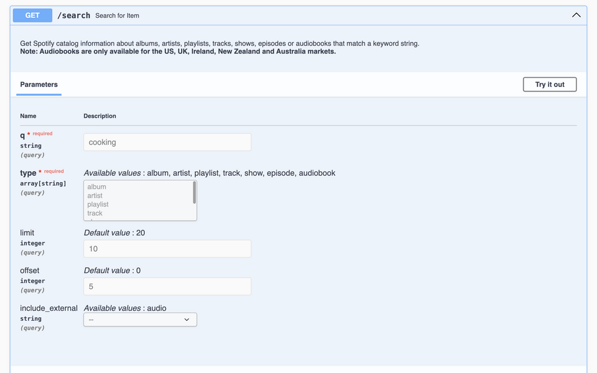Click the offset input showing 5
The width and height of the screenshot is (597, 373).
[x=167, y=286]
